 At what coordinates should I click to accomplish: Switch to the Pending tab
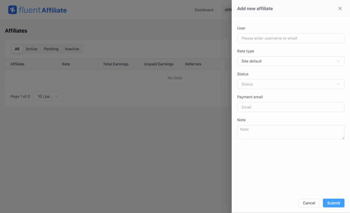coord(51,49)
